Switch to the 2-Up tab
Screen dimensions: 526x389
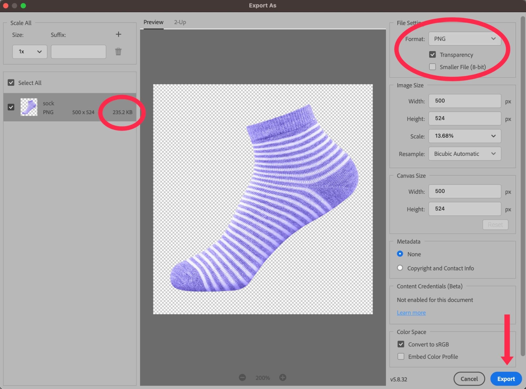180,22
